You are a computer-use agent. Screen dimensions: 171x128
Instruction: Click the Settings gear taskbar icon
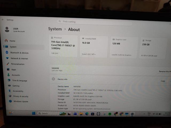pyautogui.click(x=132, y=114)
